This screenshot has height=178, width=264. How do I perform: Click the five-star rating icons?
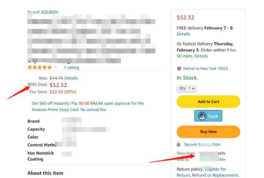pyautogui.click(x=40, y=67)
